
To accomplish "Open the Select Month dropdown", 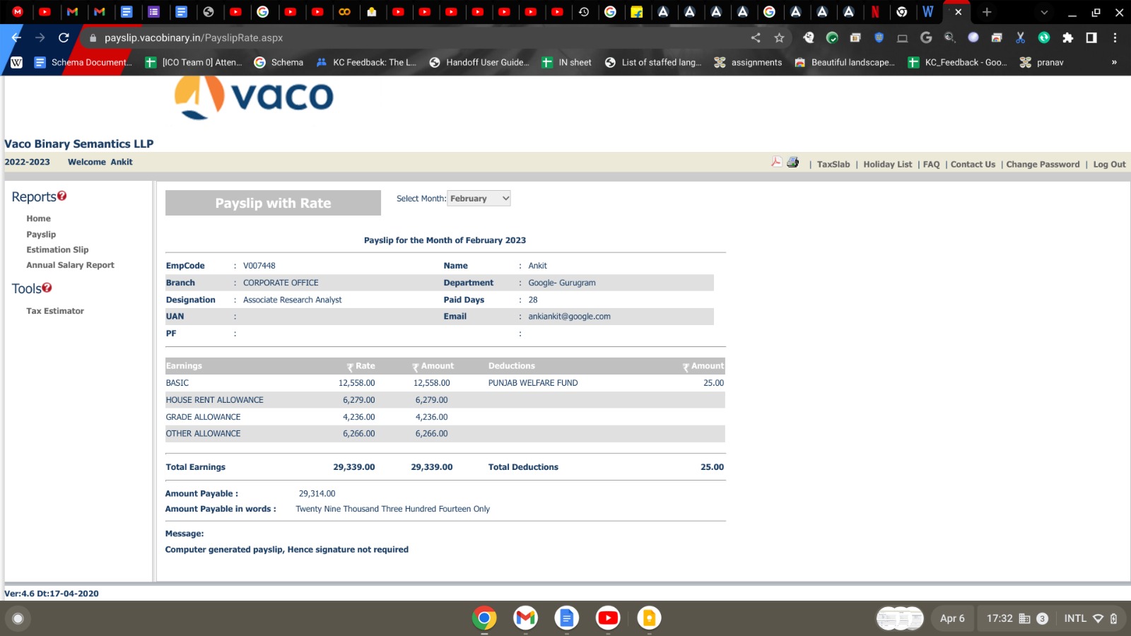I will click(479, 199).
